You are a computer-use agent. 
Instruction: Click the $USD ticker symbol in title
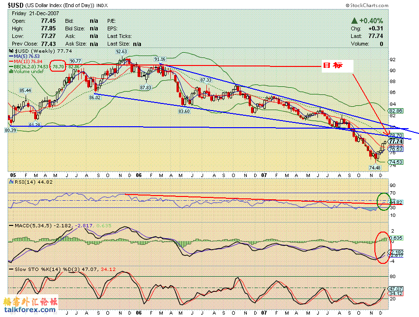point(16,5)
